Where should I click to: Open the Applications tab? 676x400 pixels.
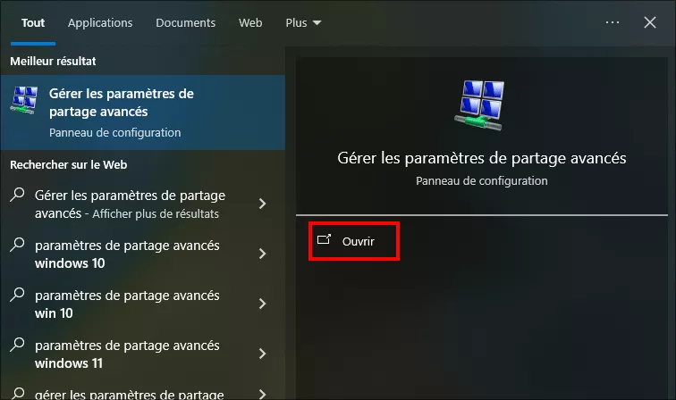coord(100,23)
